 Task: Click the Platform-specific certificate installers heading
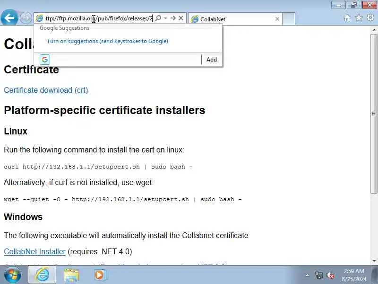coord(104,110)
